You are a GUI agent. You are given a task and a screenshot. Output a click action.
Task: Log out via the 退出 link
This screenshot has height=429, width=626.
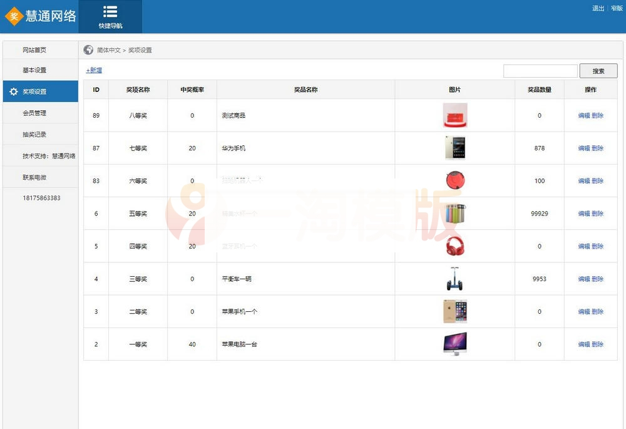tap(597, 8)
